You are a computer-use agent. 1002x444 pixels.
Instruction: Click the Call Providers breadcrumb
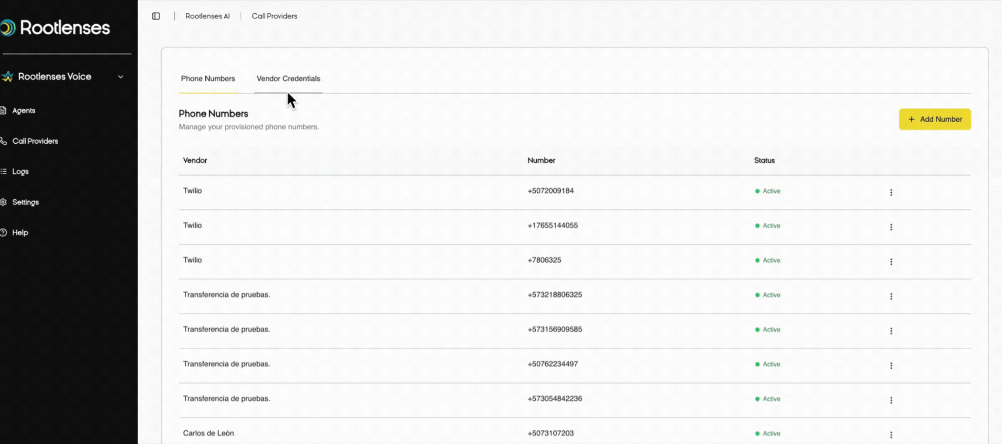tap(274, 16)
